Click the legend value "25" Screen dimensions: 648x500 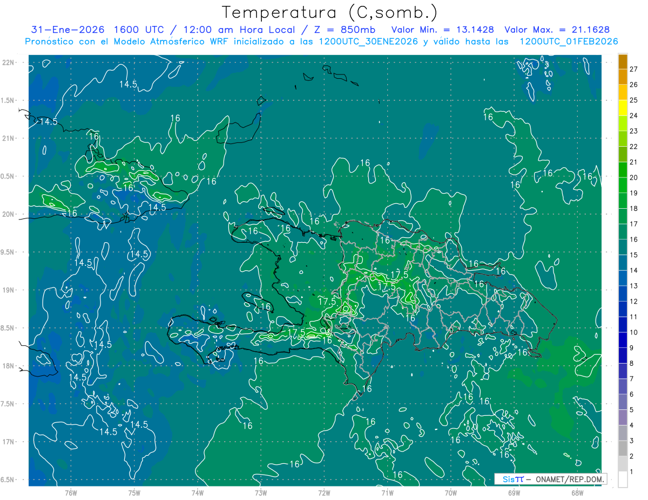coord(634,100)
